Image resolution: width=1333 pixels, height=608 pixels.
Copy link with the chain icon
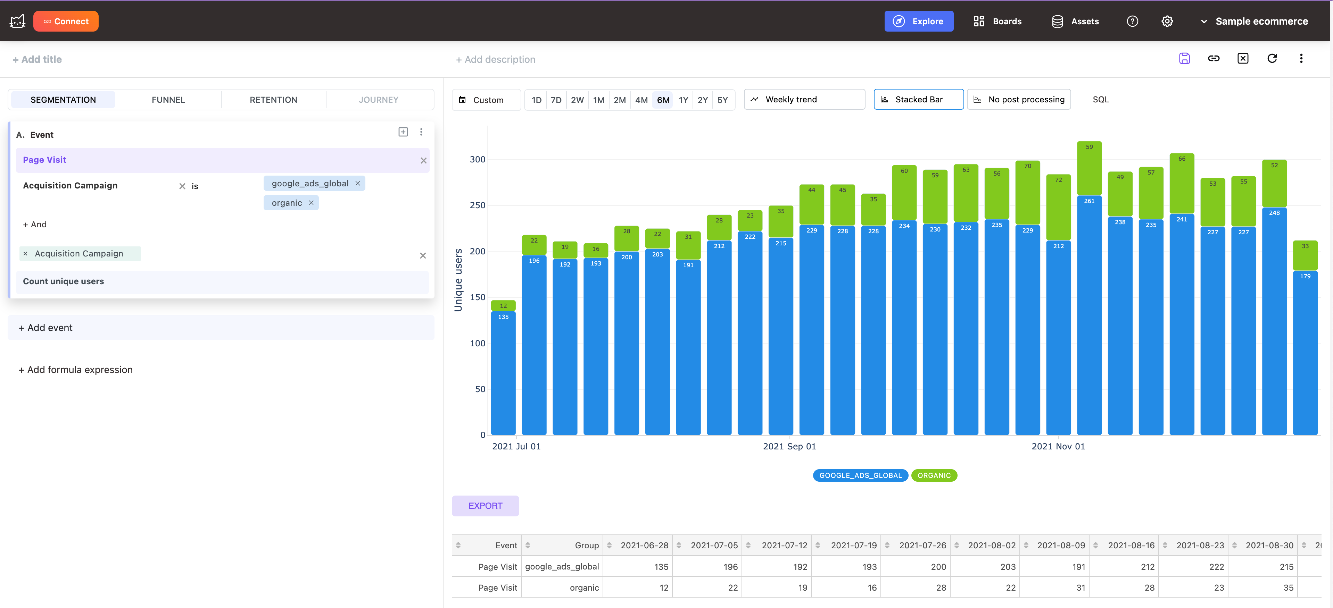tap(1214, 58)
